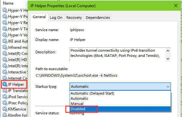The width and height of the screenshot is (182, 117).
Task: Click the gear icon beside Hyper-V Re service
Action: [5, 22]
